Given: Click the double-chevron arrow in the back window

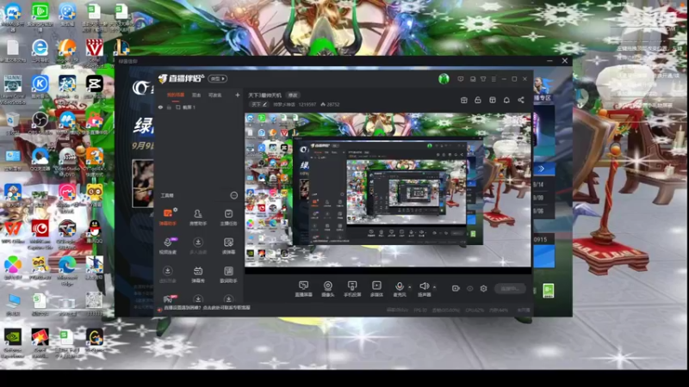Looking at the screenshot, I should 542,169.
